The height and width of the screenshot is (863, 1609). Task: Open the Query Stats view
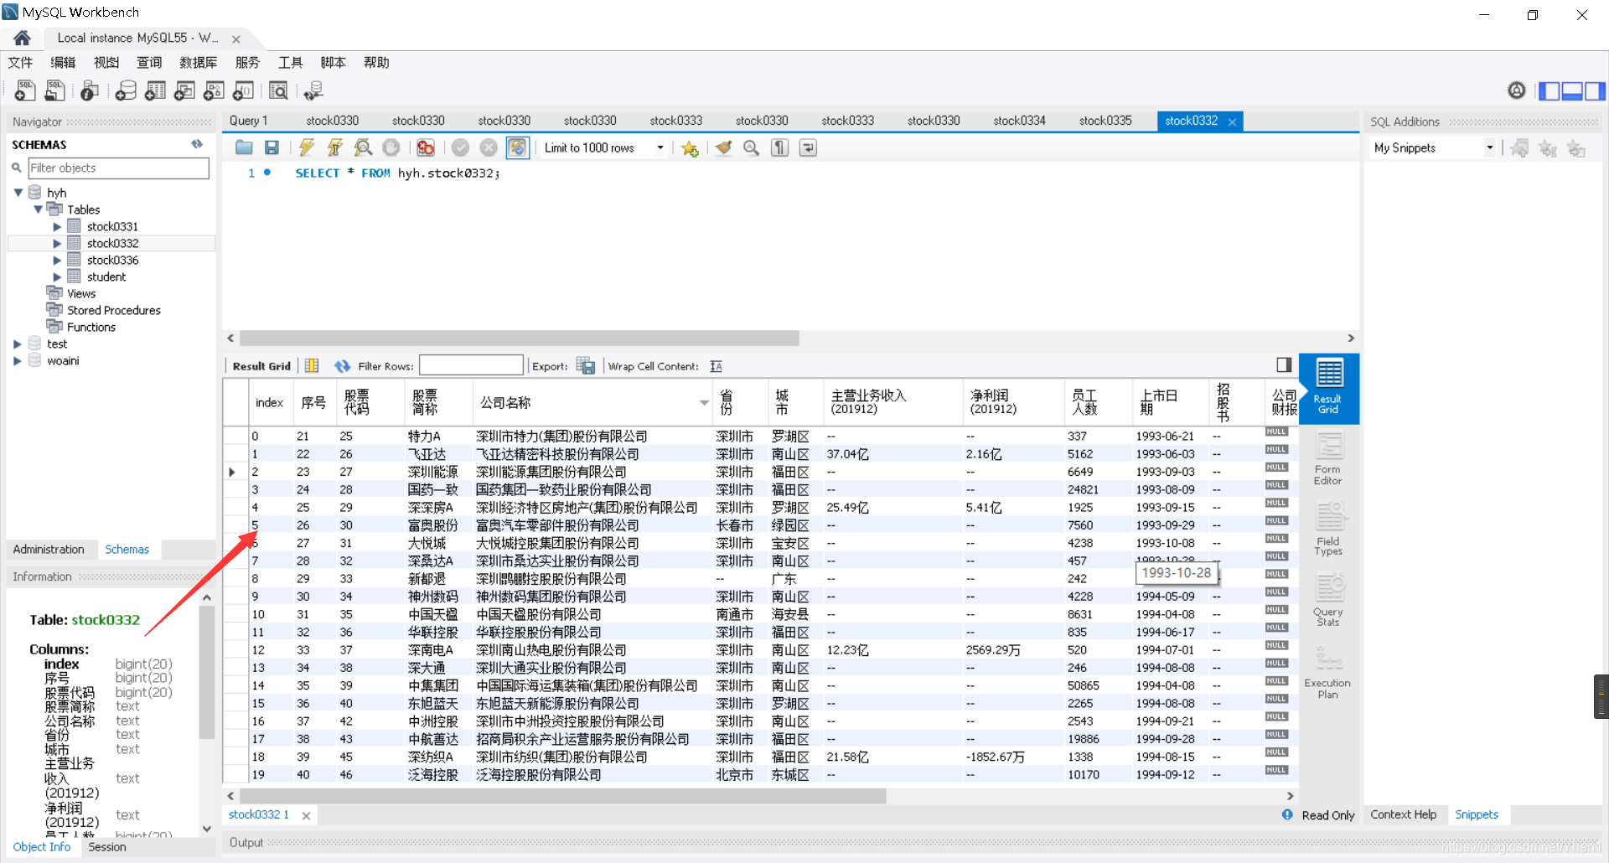tap(1328, 600)
